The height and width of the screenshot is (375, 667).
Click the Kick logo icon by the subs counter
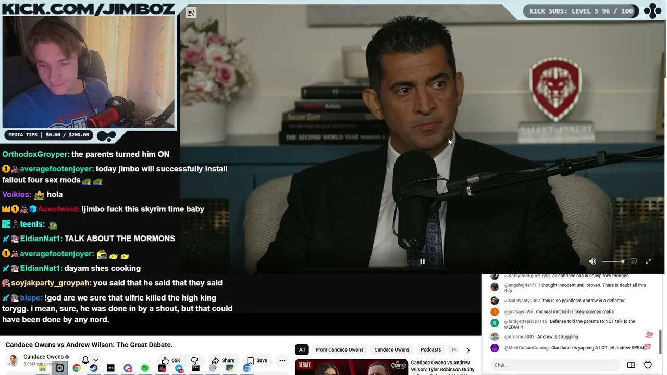click(x=652, y=11)
